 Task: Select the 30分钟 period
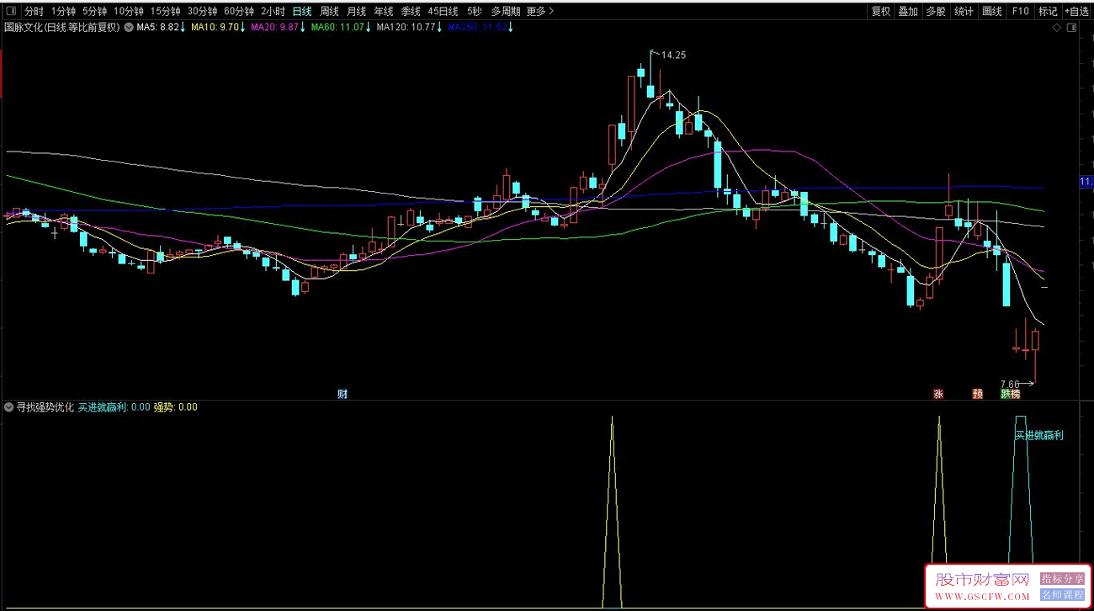pyautogui.click(x=202, y=12)
